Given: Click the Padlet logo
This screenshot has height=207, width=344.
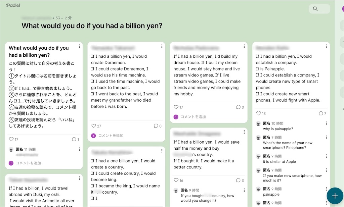Looking at the screenshot, I should pyautogui.click(x=13, y=5).
